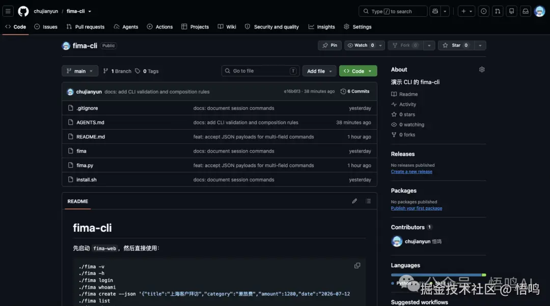Open pull requests icon in header
Viewport: 550px width, 306px height.
click(x=498, y=11)
